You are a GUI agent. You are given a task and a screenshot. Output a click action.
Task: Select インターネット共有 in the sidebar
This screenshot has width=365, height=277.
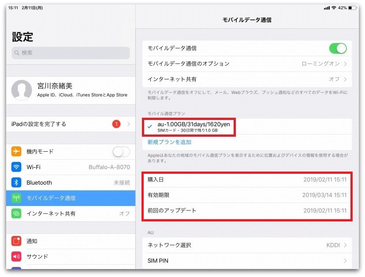[x=71, y=213]
